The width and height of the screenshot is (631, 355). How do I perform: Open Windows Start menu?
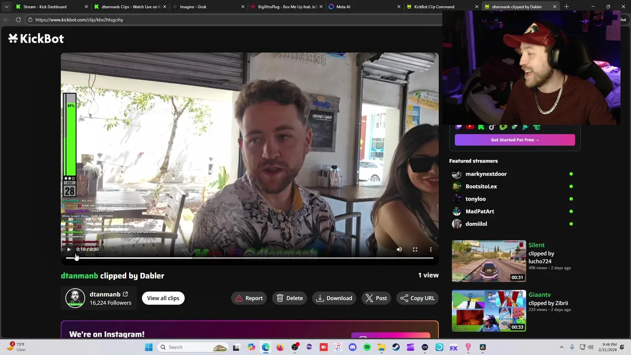click(x=148, y=347)
